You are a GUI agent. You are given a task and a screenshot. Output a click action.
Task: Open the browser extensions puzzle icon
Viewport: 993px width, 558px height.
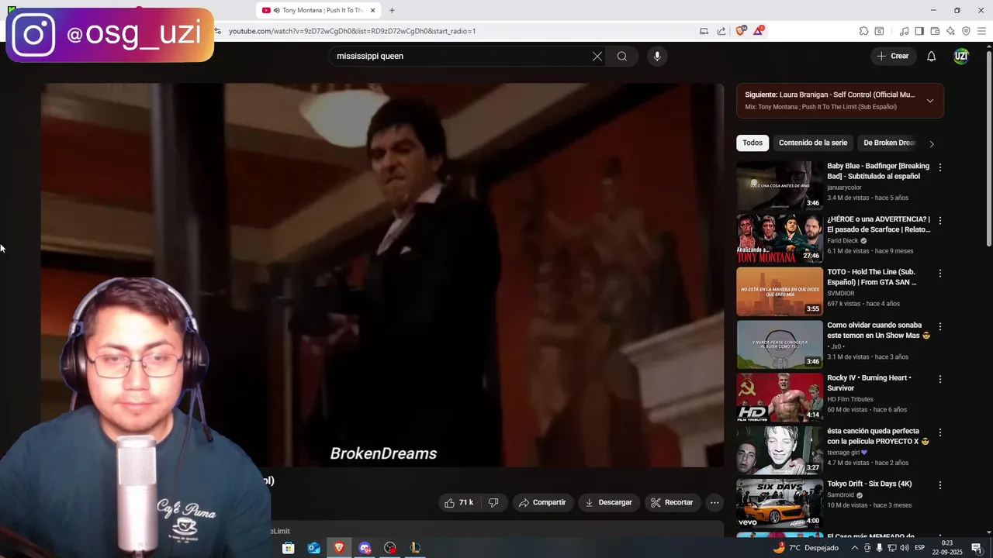coord(863,31)
